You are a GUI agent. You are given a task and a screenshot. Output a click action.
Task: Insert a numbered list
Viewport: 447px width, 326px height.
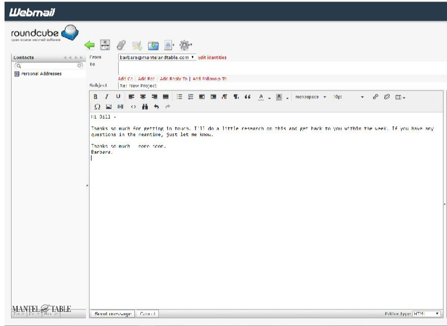tap(191, 97)
